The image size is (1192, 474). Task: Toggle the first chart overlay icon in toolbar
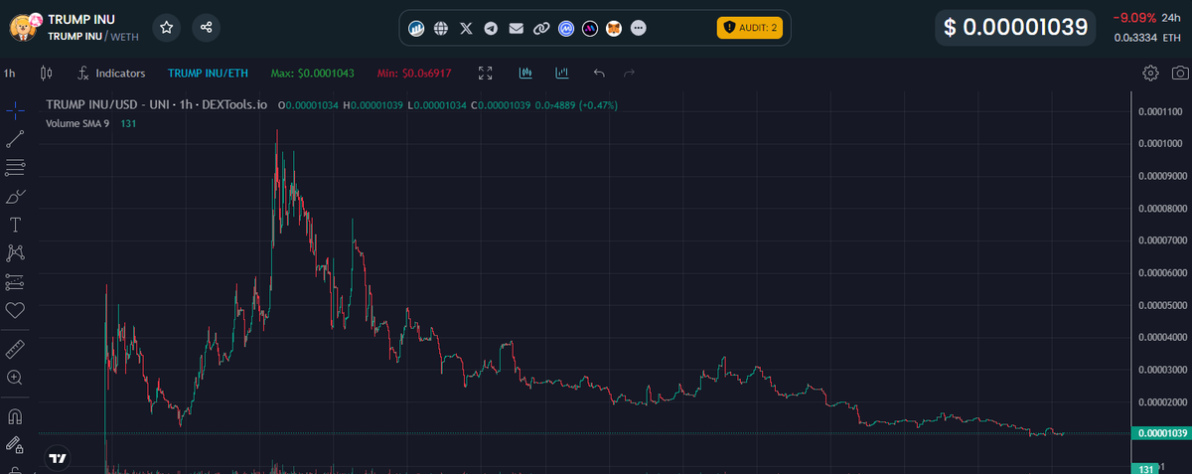(525, 73)
